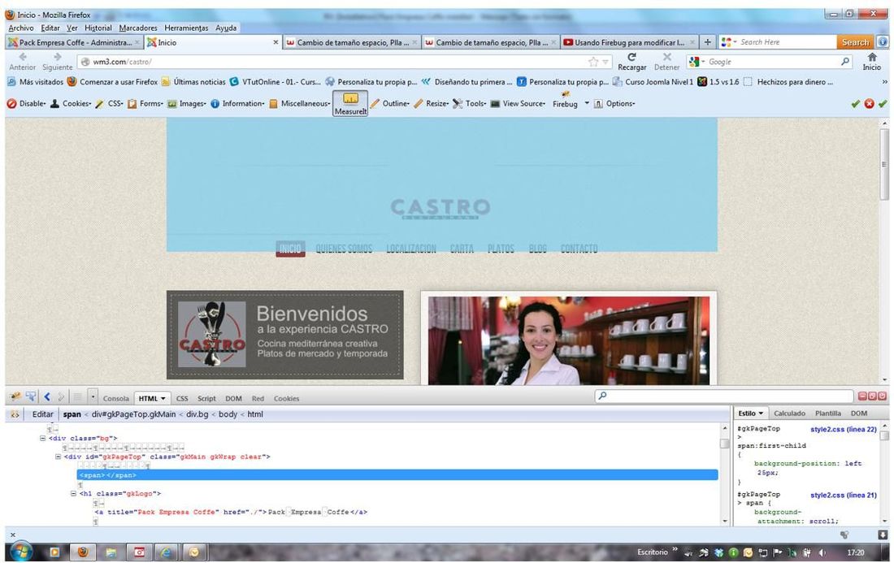Open style2.css (línea 22) link

tap(844, 429)
